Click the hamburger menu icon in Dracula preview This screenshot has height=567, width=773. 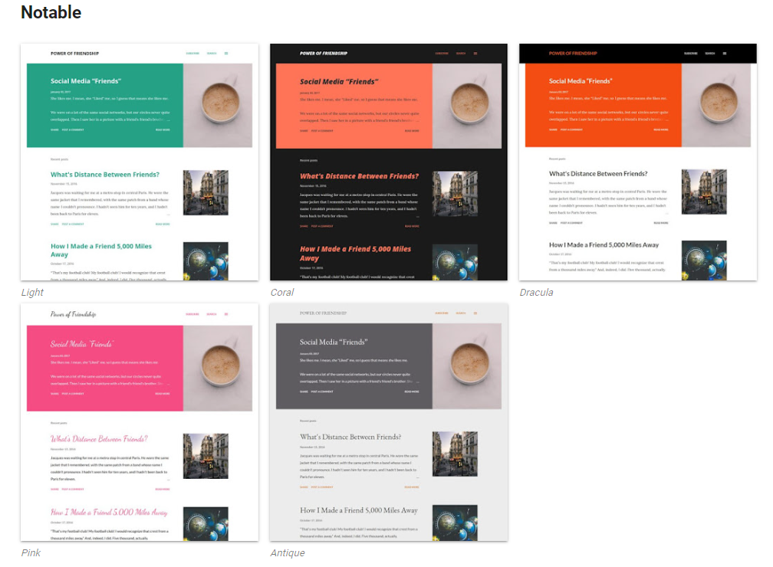[725, 54]
